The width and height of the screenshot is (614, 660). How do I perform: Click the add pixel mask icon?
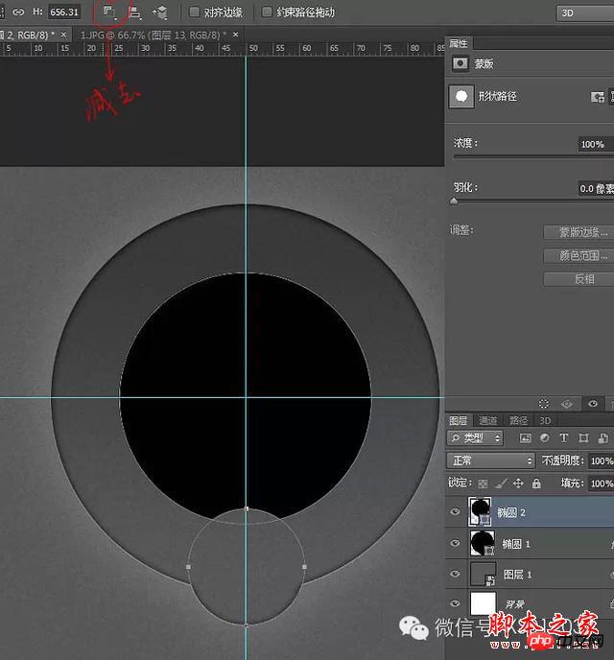coord(597,97)
